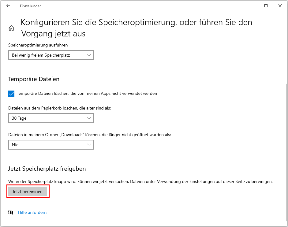The image size is (288, 227).
Task: Click the chevron on the Speicheroptimierung ausführen dropdown
Action: (89, 55)
